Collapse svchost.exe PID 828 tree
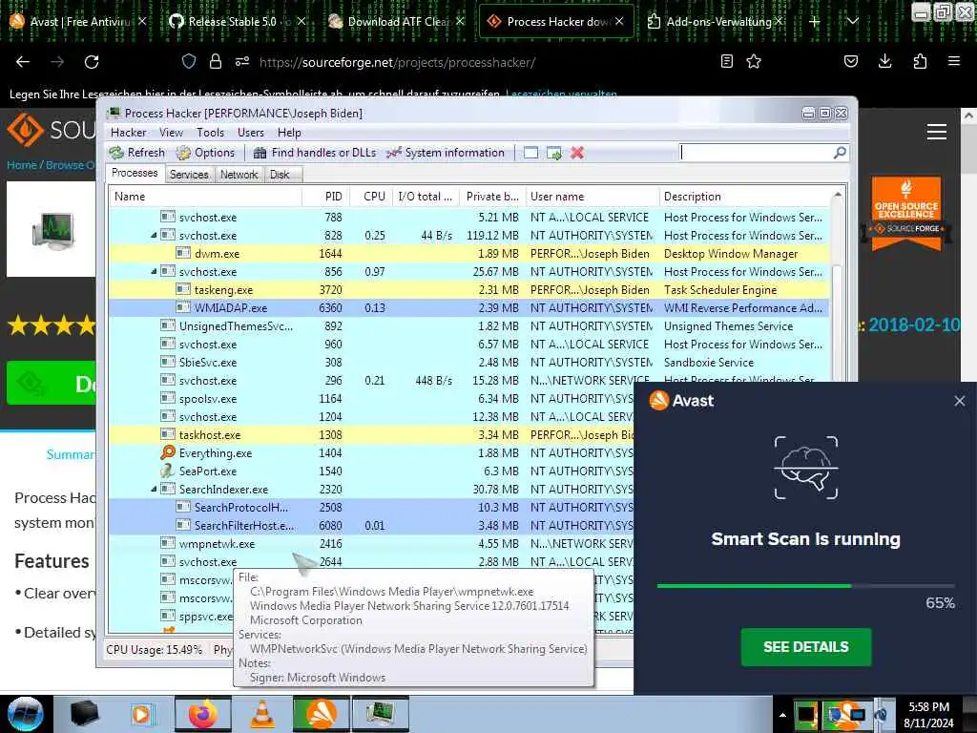 coord(154,236)
